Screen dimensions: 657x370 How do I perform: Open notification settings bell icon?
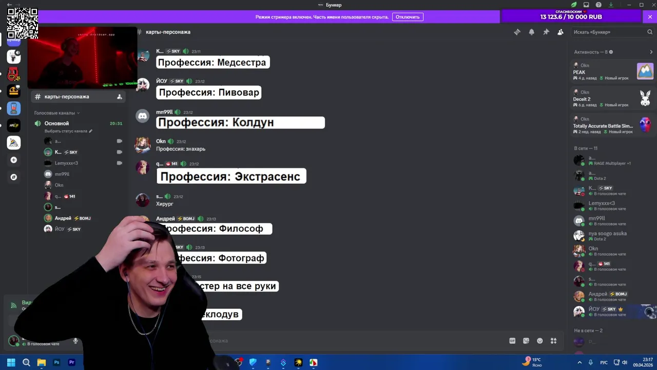531,32
